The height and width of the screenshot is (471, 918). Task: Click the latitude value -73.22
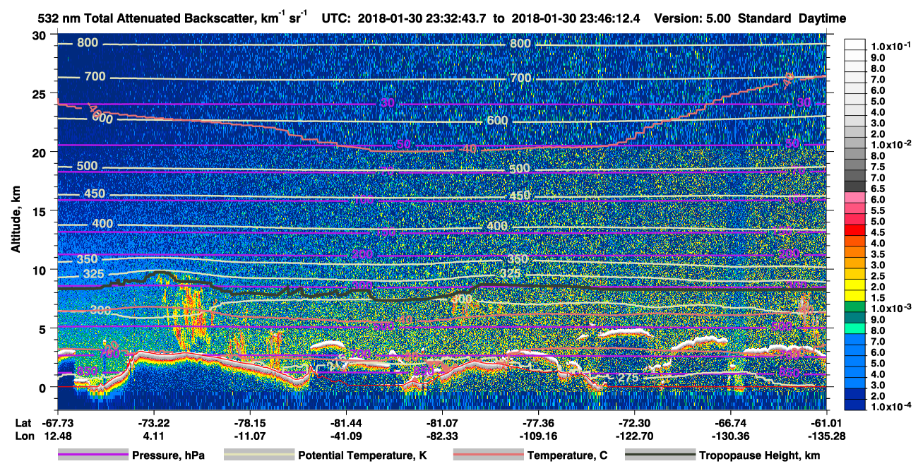pyautogui.click(x=154, y=423)
